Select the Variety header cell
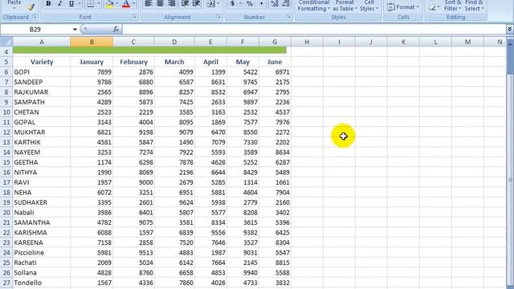Viewport: 514px width, 289px height. pos(42,62)
